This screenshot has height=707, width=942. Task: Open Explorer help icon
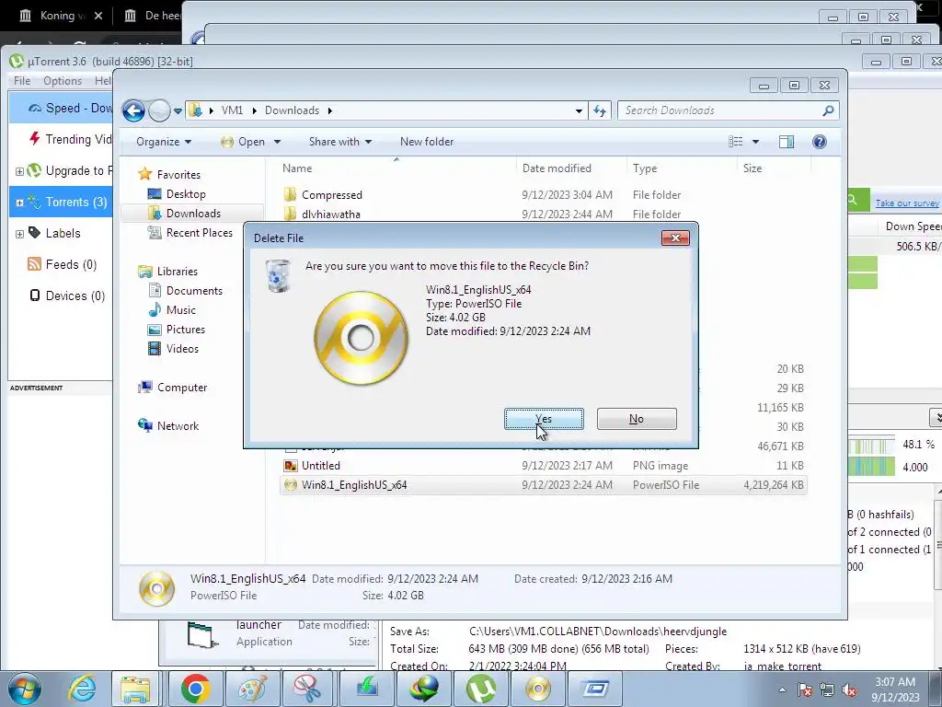point(820,142)
